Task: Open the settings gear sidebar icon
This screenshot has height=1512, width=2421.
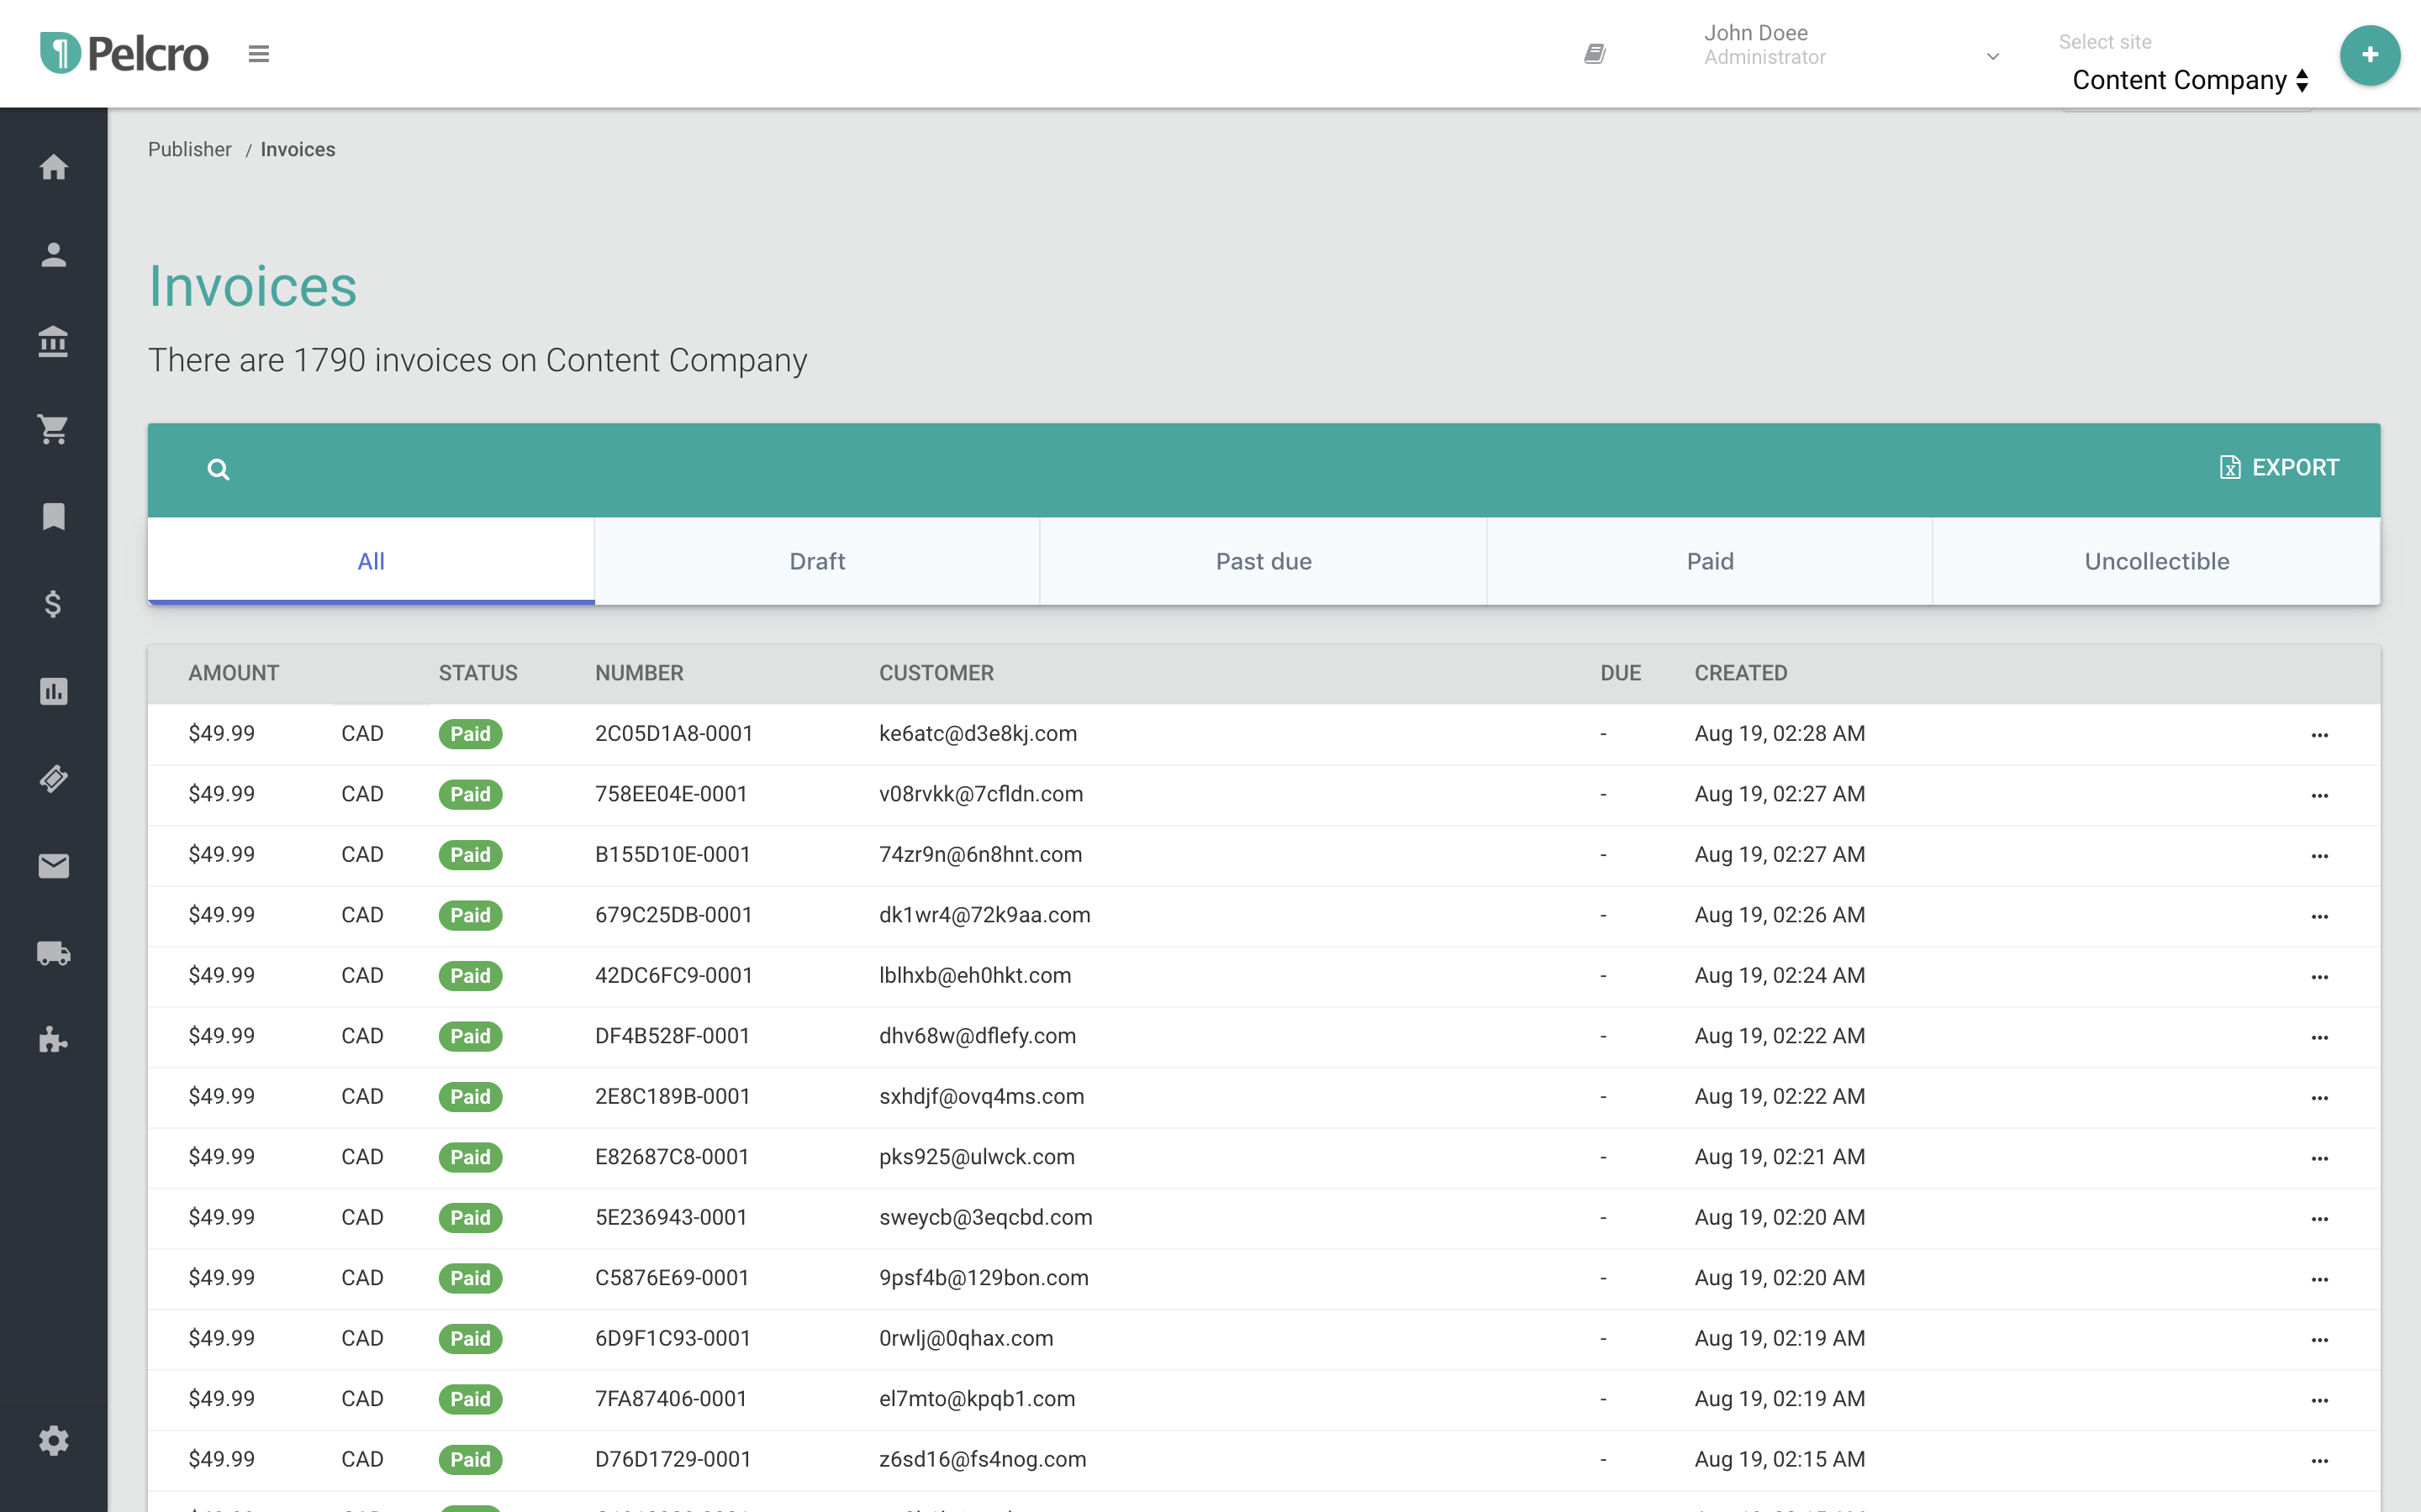Action: (54, 1441)
